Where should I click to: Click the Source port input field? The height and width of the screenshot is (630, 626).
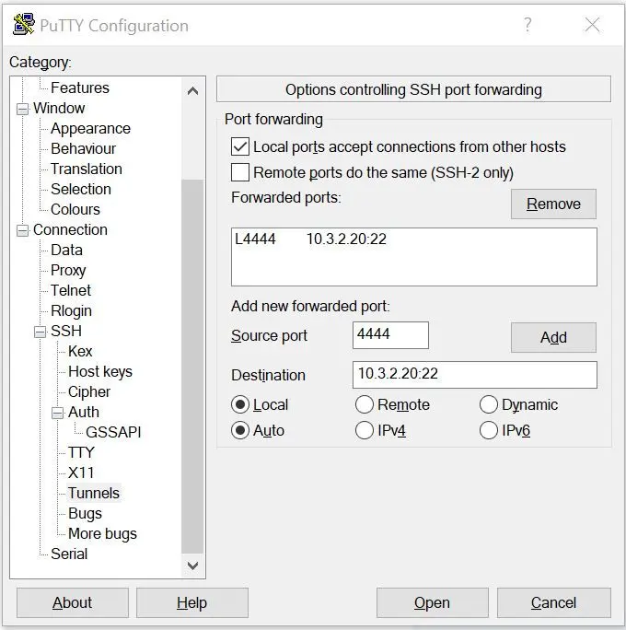tap(390, 335)
